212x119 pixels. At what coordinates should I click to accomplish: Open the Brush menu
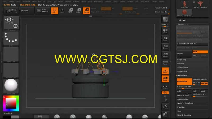pos(12,2)
